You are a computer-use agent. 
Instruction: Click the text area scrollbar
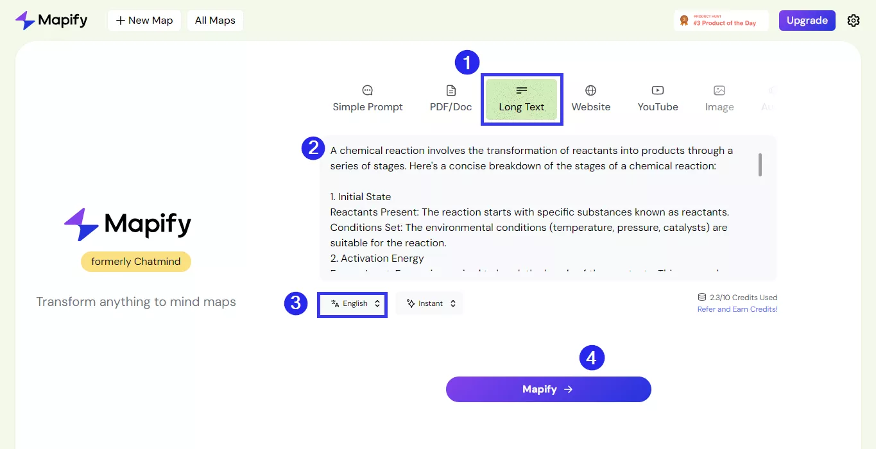760,165
